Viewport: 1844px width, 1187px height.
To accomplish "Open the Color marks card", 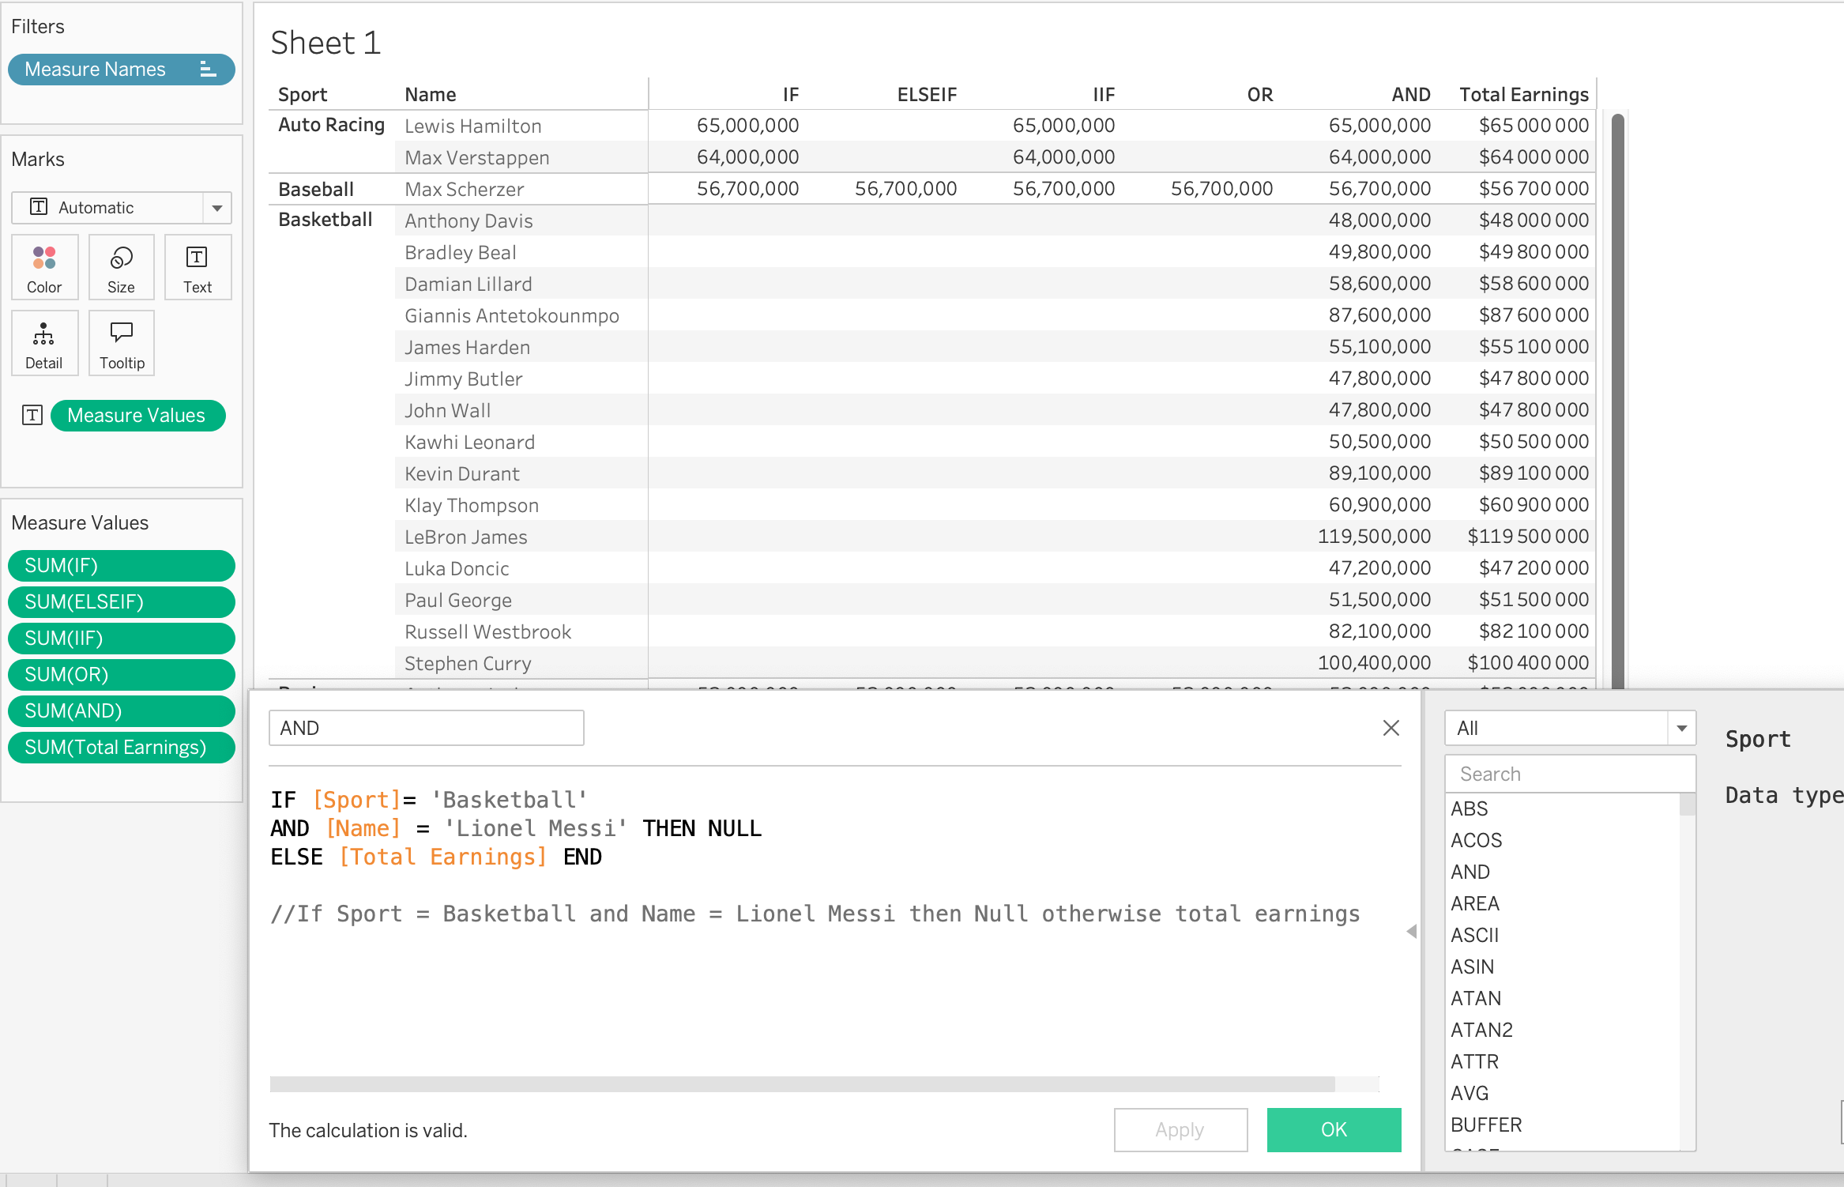I will pos(44,268).
